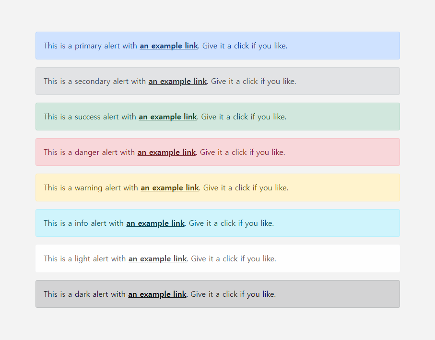Click the text 'This is a success alert with'
The width and height of the screenshot is (435, 340).
[90, 117]
